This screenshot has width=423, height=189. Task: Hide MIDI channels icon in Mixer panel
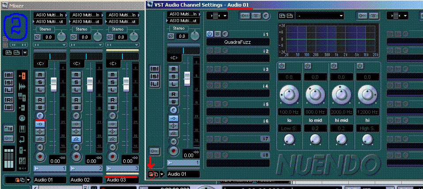23,118
